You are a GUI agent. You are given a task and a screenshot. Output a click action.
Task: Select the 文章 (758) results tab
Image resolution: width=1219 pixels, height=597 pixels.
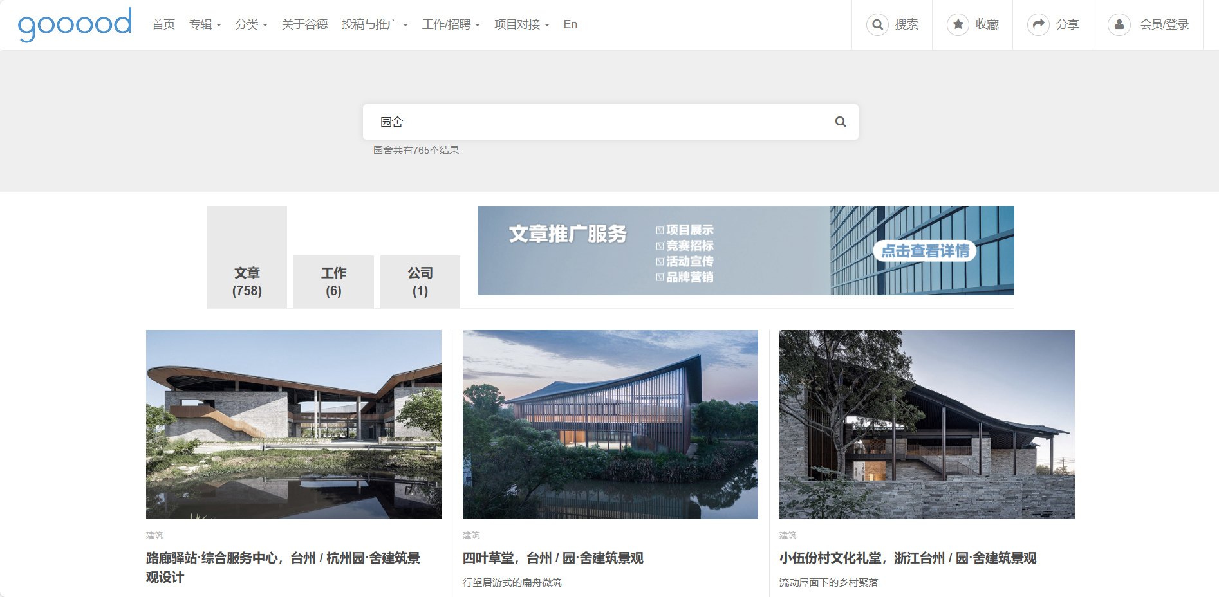pos(247,282)
